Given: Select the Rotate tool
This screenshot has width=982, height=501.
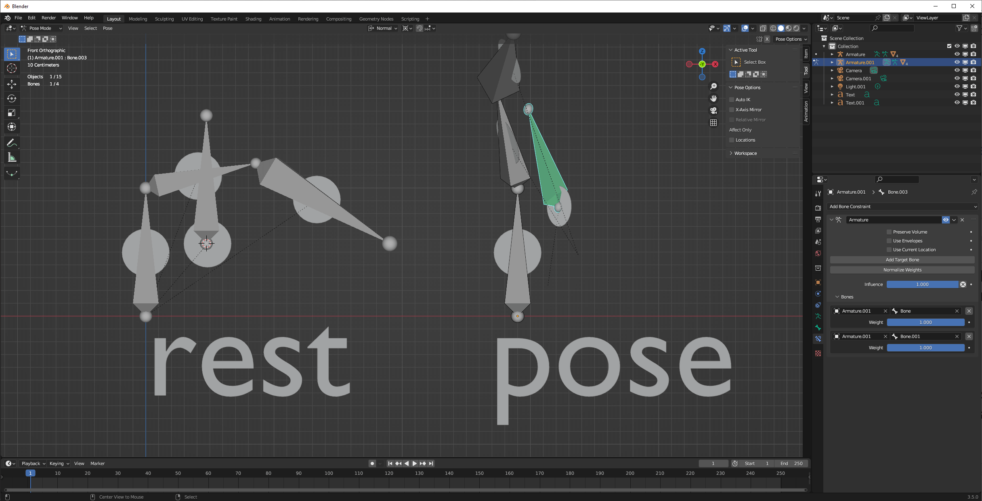Looking at the screenshot, I should pyautogui.click(x=12, y=98).
